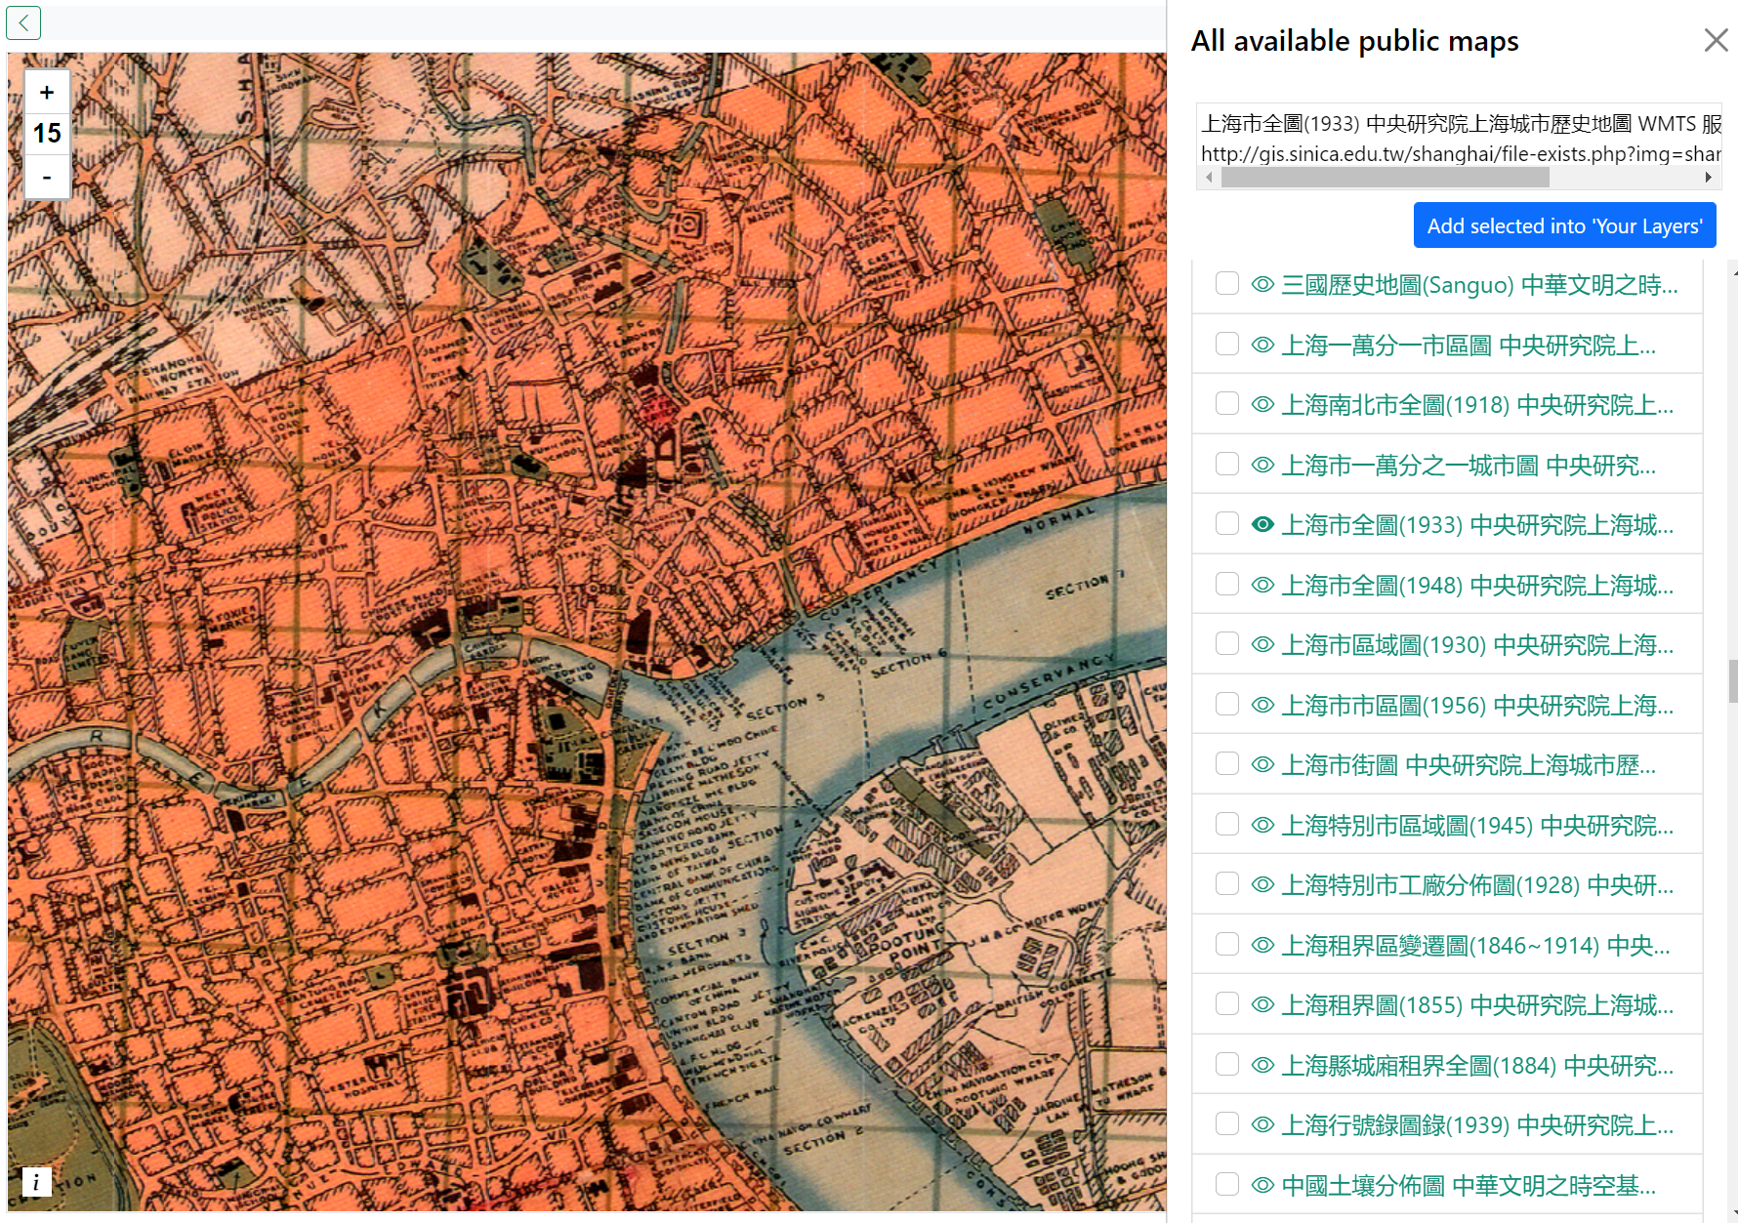Check the 上海市市區圖(1956) checkbox
The width and height of the screenshot is (1738, 1223).
point(1227,704)
